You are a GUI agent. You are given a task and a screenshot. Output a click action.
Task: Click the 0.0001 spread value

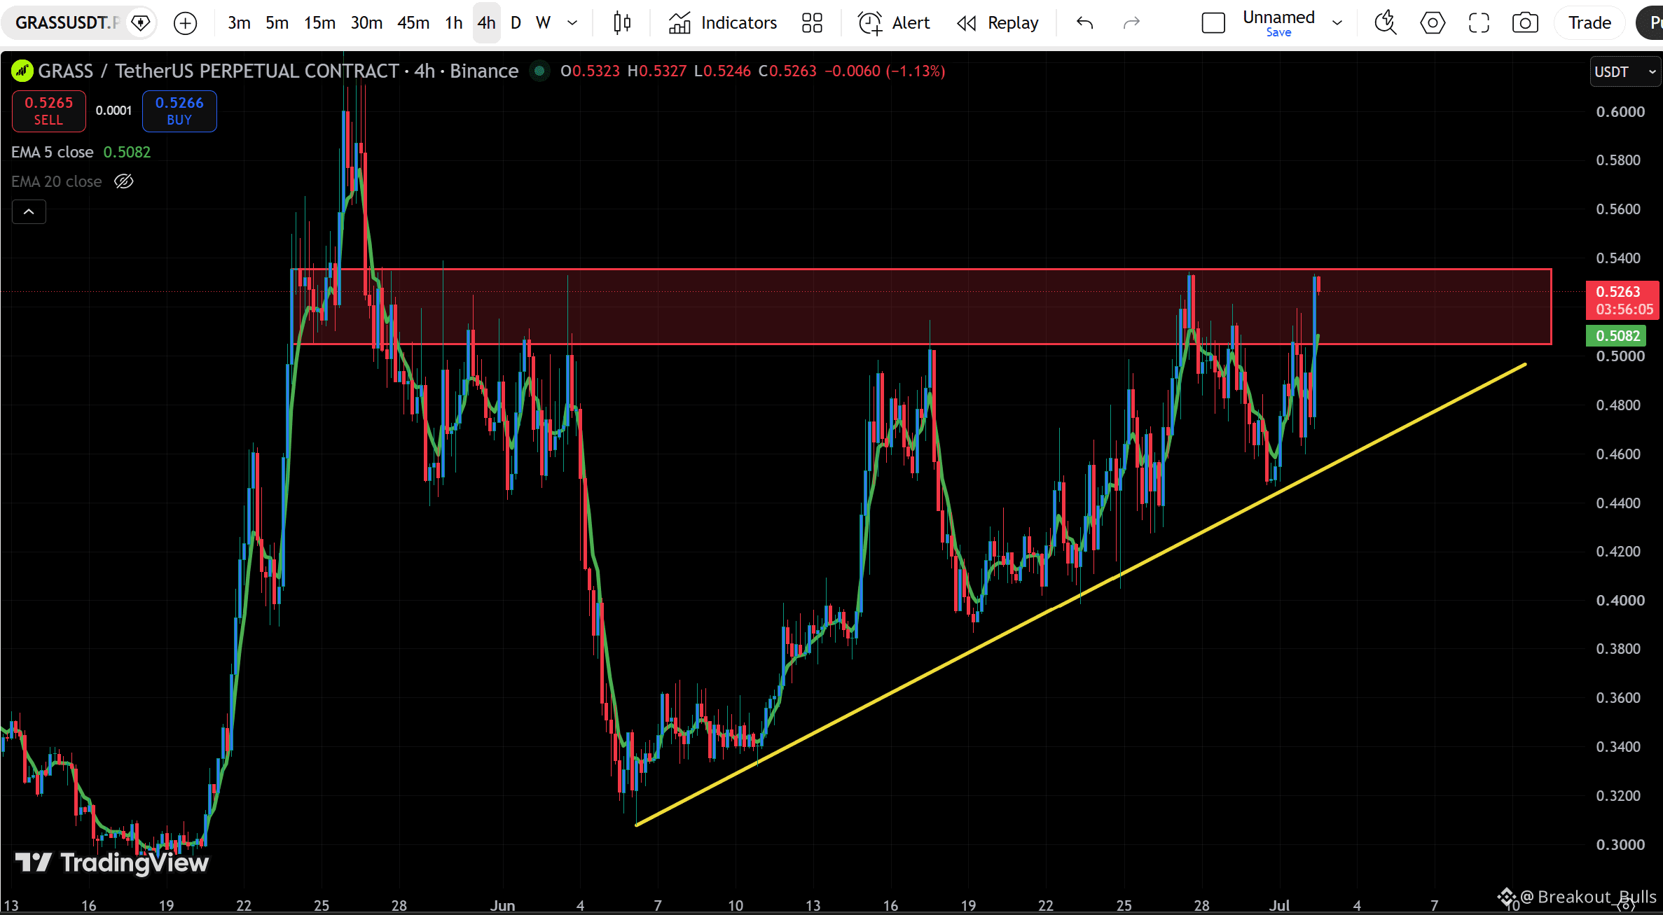[x=113, y=111]
